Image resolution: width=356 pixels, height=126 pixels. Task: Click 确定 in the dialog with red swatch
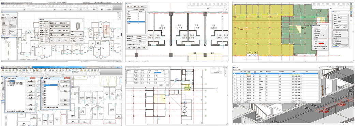pyautogui.click(x=316, y=48)
